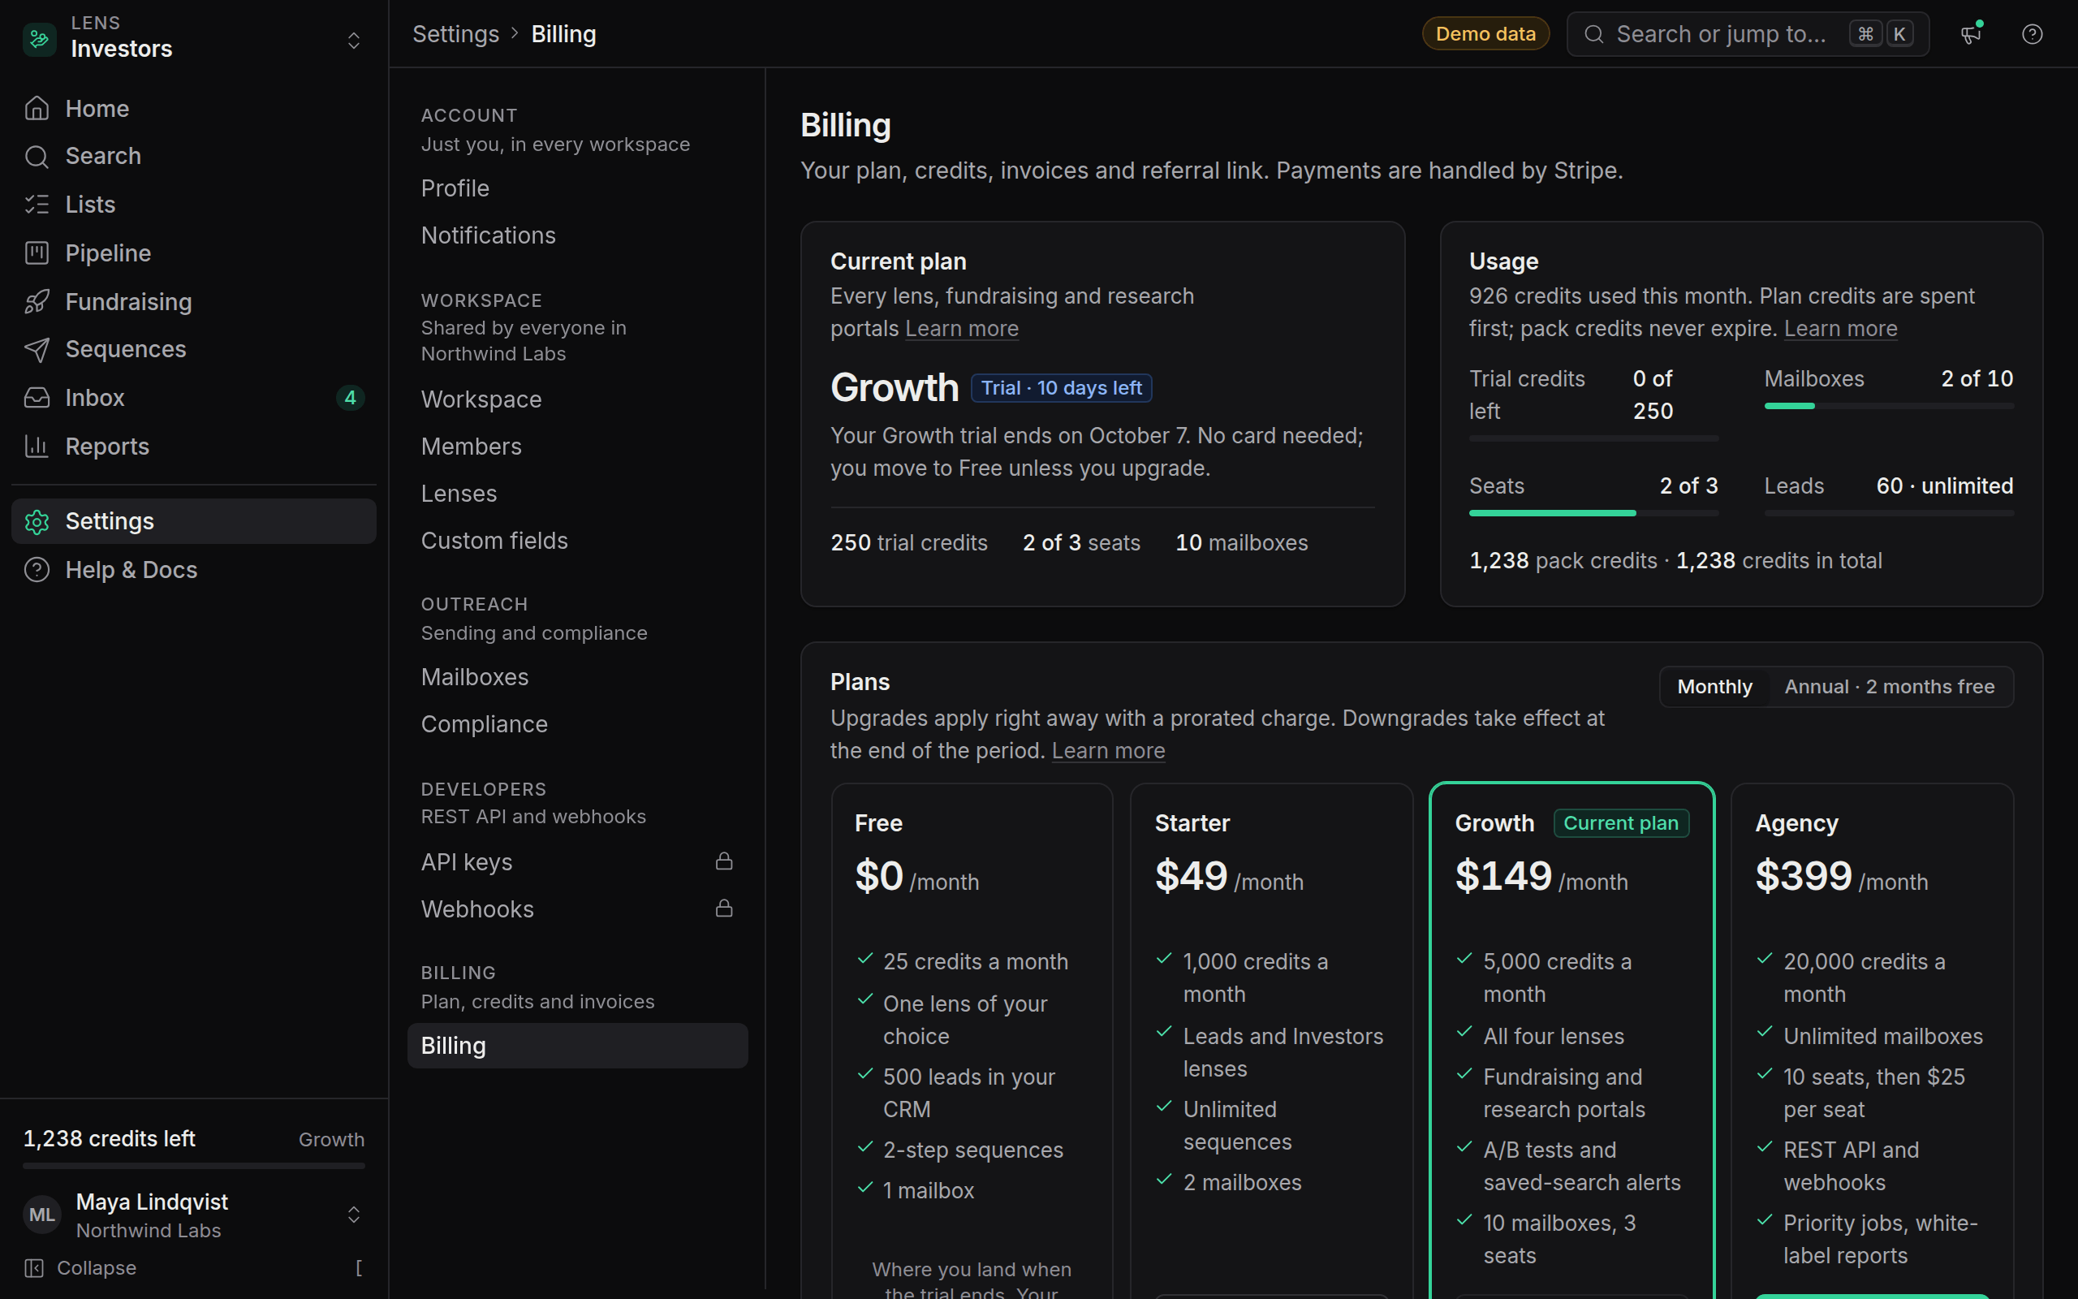
Task: Click the Current plan badge on Growth
Action: (x=1620, y=823)
